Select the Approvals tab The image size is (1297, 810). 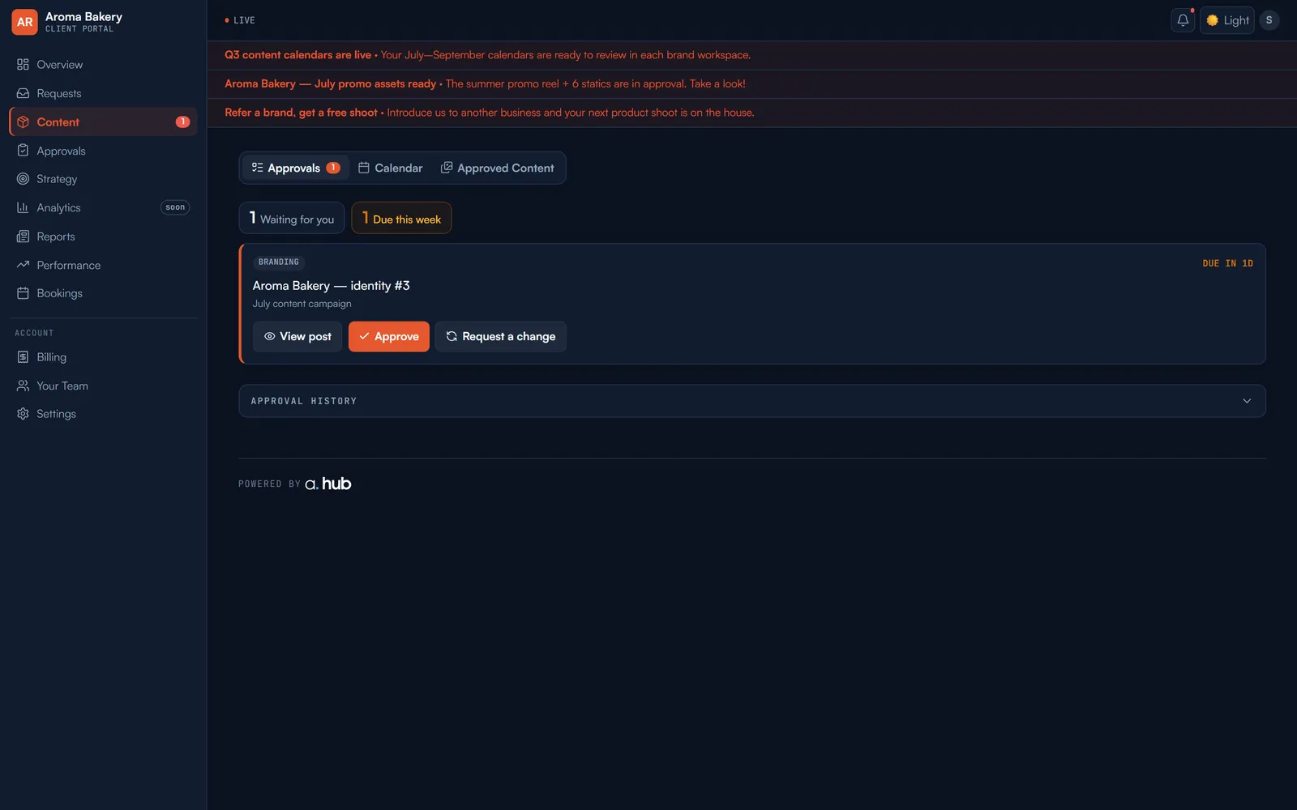(x=295, y=168)
